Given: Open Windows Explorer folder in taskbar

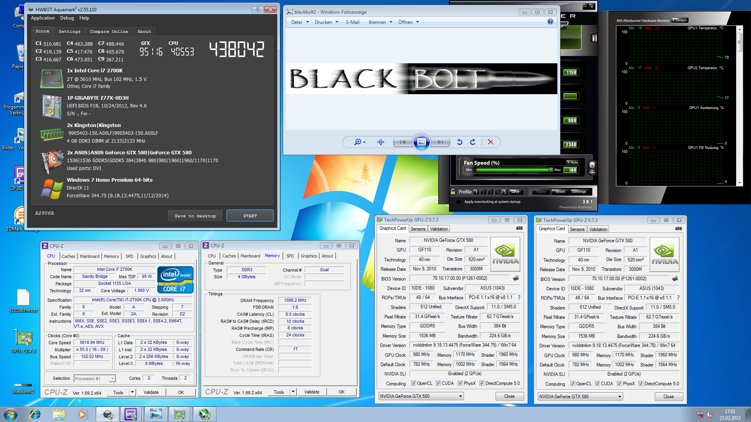Looking at the screenshot, I should (59, 414).
